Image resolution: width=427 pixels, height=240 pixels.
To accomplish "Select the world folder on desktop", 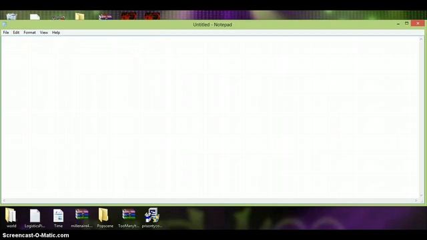I will 11,218.
